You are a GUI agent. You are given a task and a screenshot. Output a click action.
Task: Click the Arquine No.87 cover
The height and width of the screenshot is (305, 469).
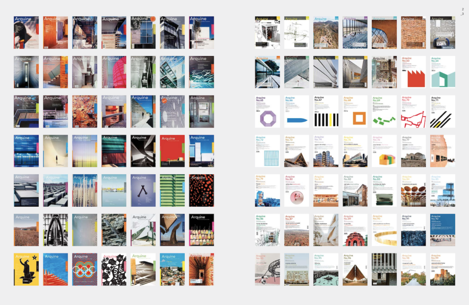pyautogui.click(x=297, y=230)
